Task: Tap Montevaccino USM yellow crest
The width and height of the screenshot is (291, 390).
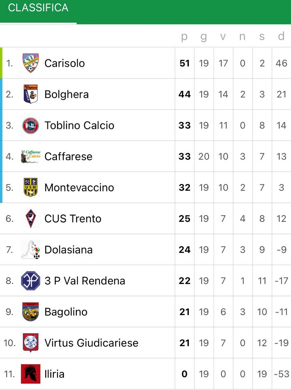Action: [31, 187]
